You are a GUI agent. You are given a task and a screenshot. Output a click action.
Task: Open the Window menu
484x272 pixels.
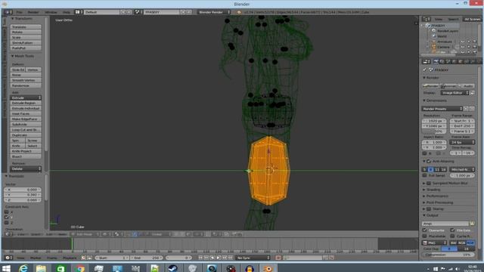tap(51, 12)
